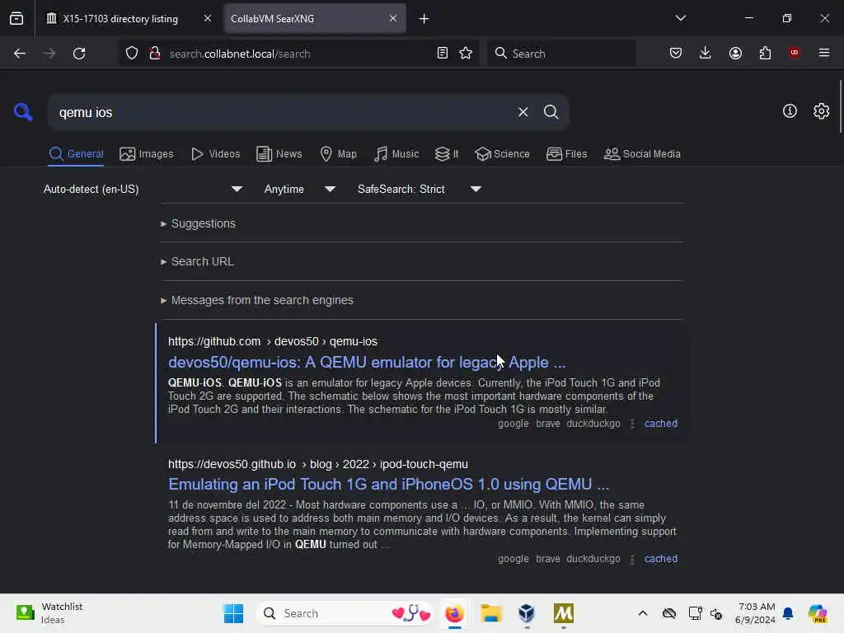Open tracking protection shield icon

pos(132,54)
